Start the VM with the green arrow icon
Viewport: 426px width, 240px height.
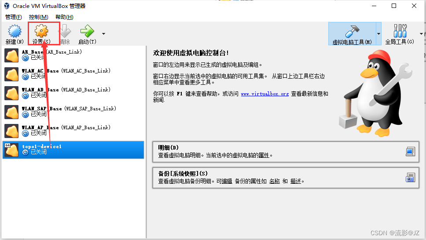(x=87, y=31)
